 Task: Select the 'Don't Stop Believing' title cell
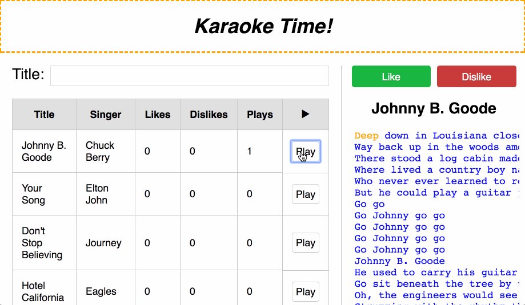tap(44, 243)
